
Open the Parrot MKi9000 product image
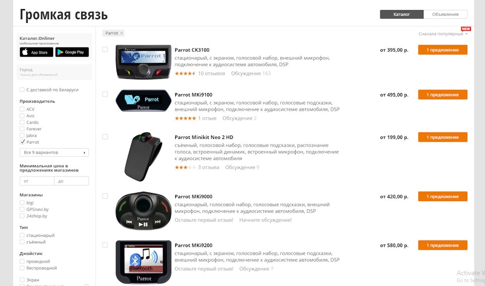(143, 211)
